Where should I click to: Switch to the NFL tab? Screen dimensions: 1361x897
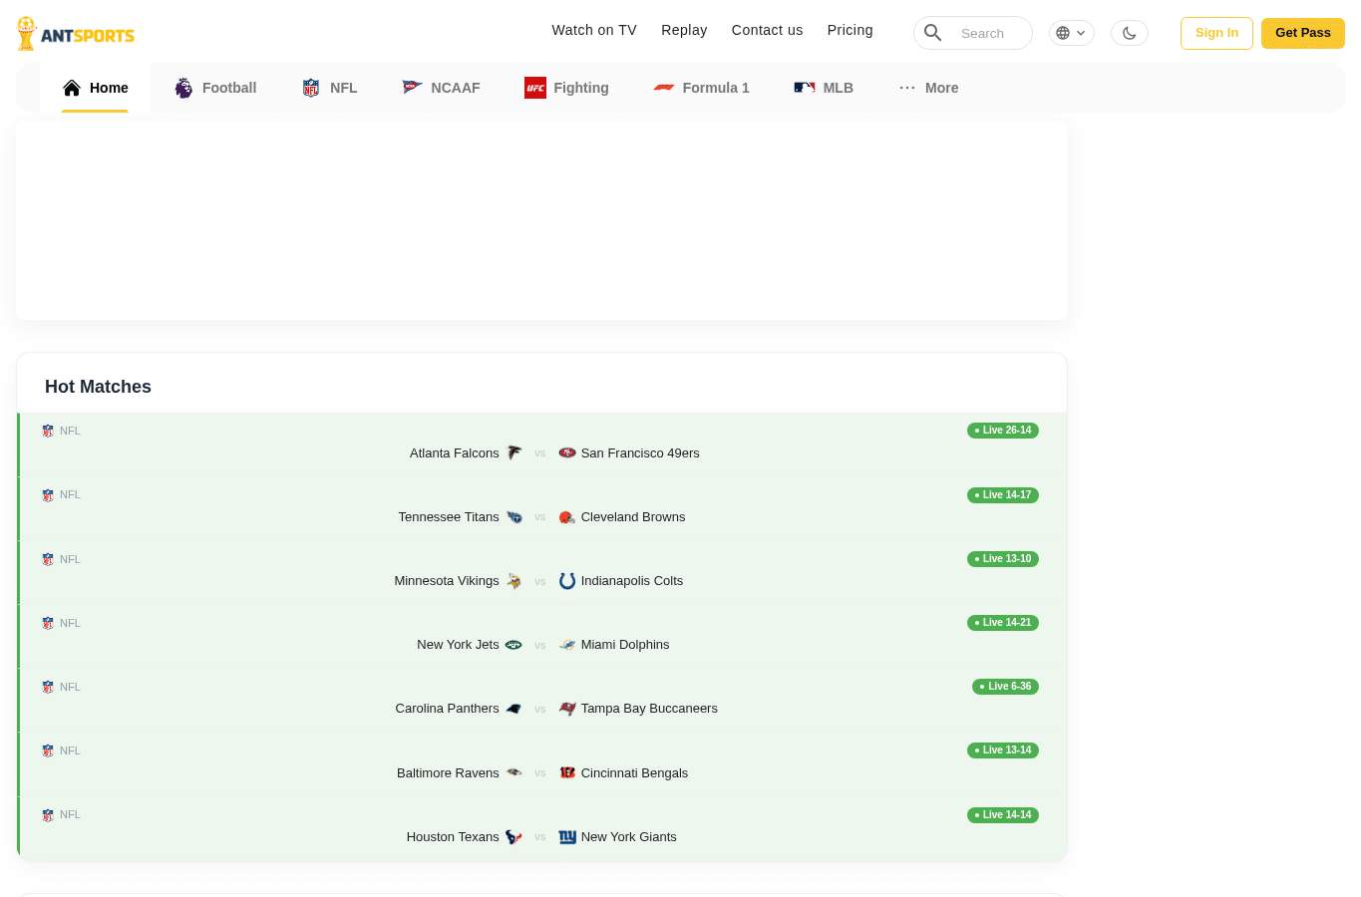click(x=329, y=88)
